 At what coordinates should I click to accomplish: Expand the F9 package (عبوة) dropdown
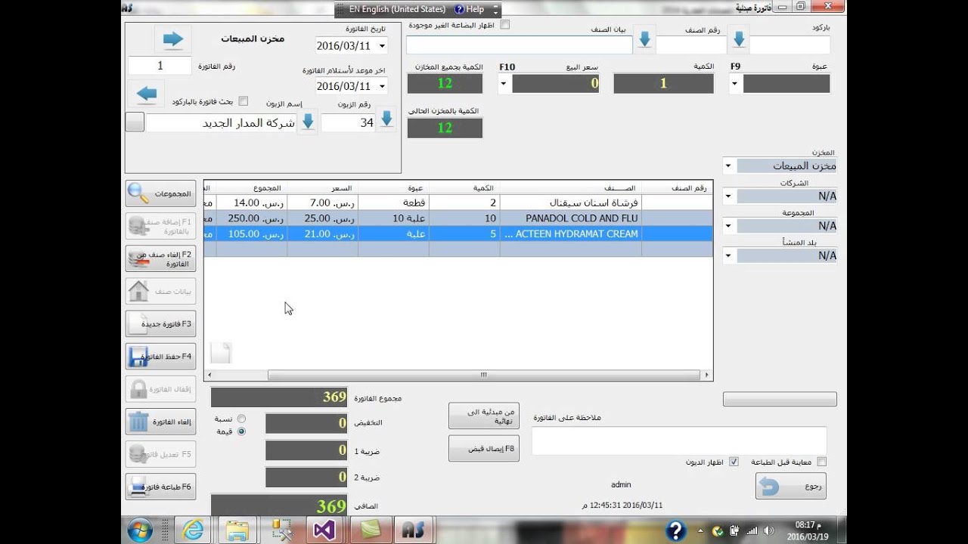click(734, 83)
